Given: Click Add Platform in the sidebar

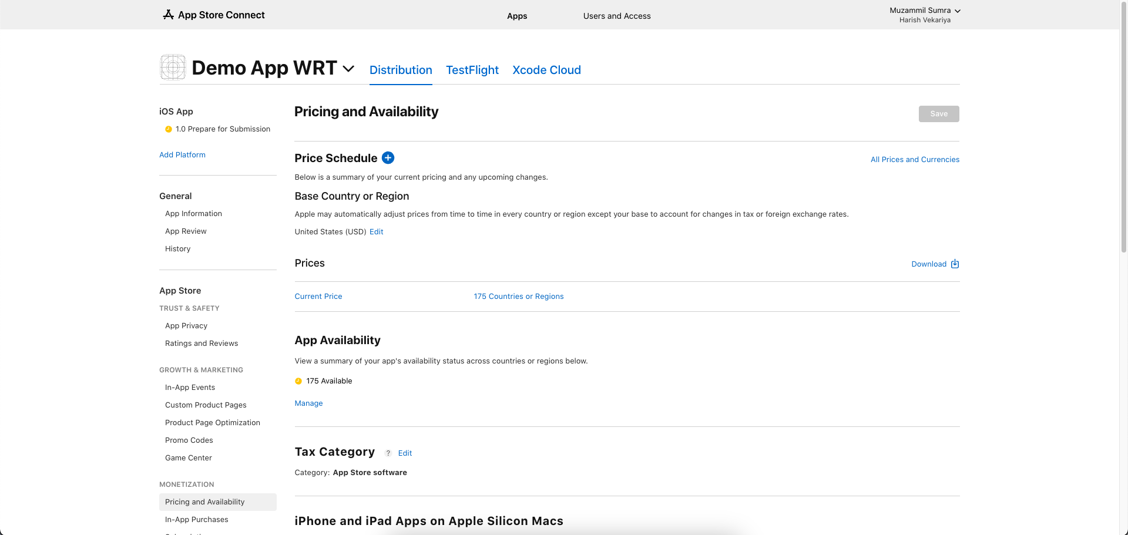Looking at the screenshot, I should tap(182, 155).
